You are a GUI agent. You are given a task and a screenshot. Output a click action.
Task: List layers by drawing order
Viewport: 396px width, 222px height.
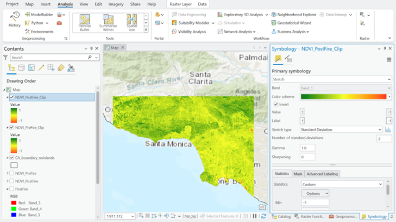[11, 68]
